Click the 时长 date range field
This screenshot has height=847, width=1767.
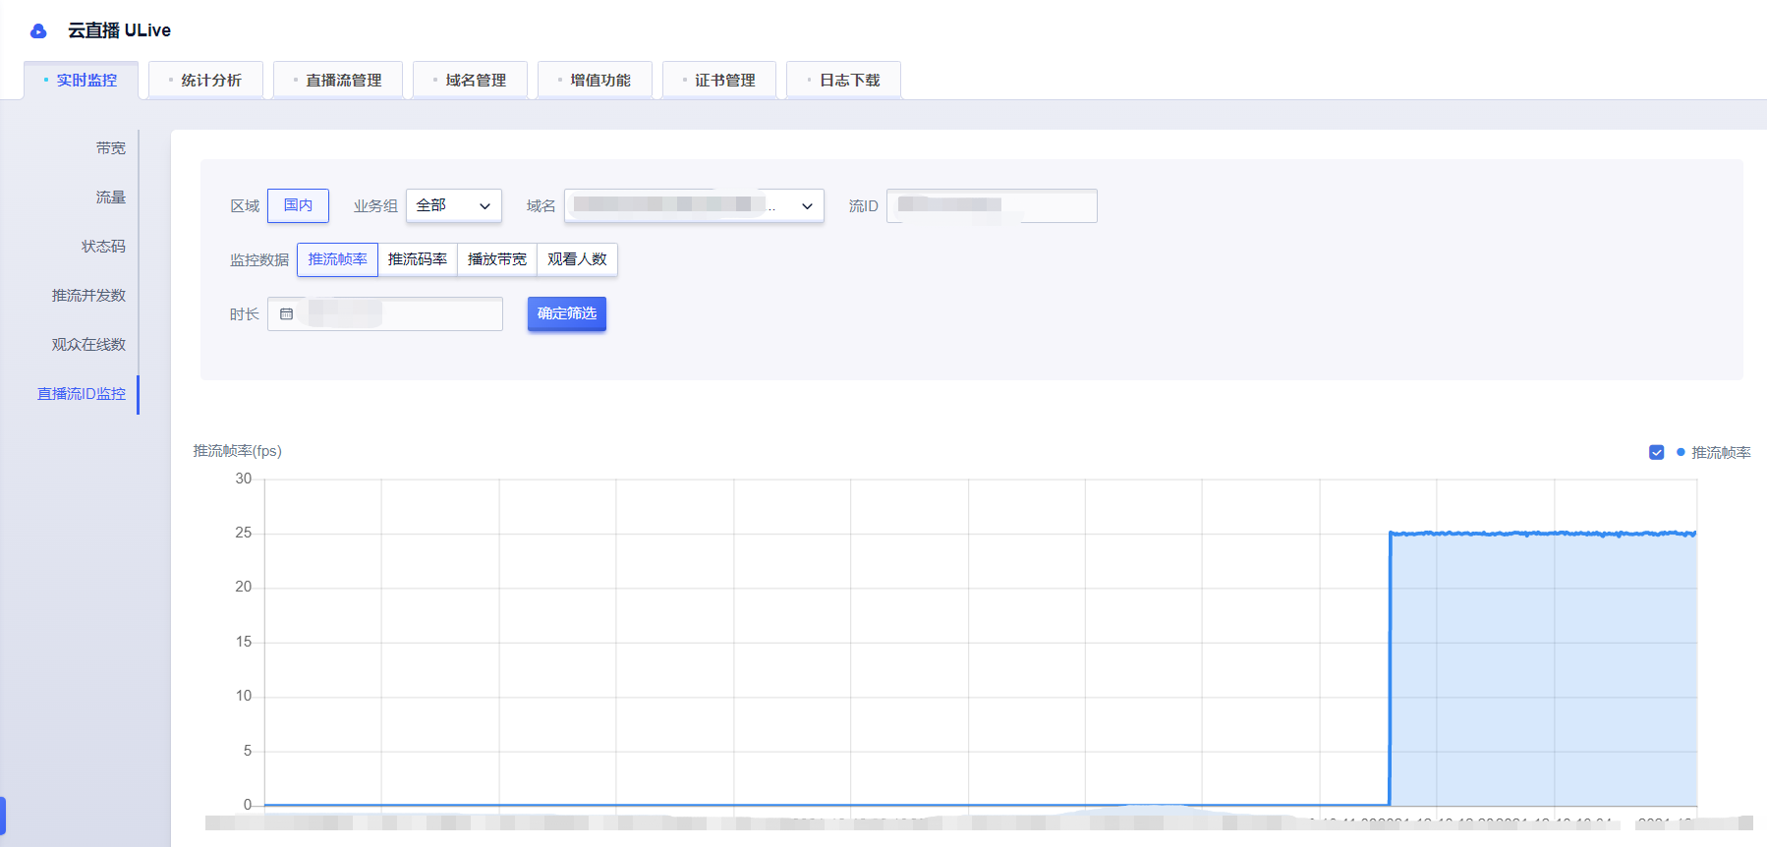pyautogui.click(x=385, y=313)
